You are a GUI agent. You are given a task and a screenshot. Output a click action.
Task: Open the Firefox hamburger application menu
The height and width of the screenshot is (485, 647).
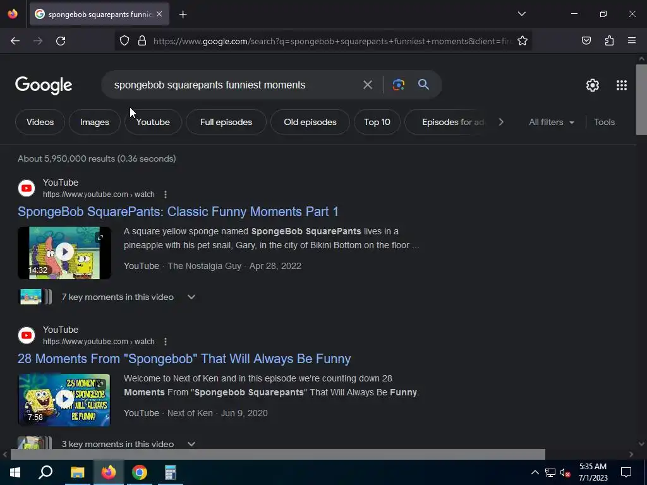point(632,41)
